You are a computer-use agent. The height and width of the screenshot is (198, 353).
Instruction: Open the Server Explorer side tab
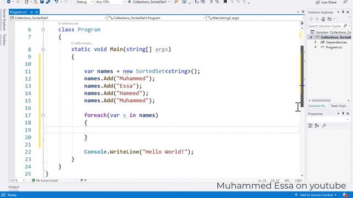[x=4, y=20]
